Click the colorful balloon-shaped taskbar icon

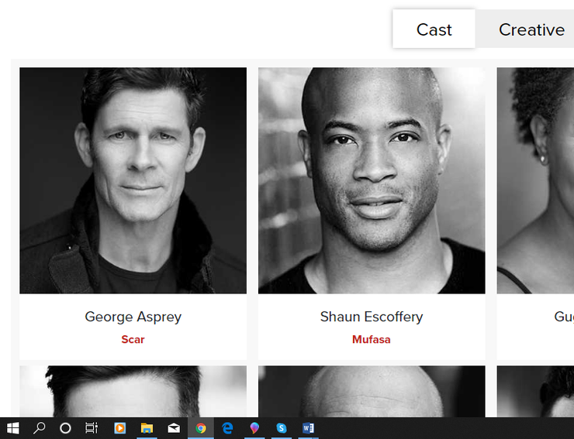254,427
